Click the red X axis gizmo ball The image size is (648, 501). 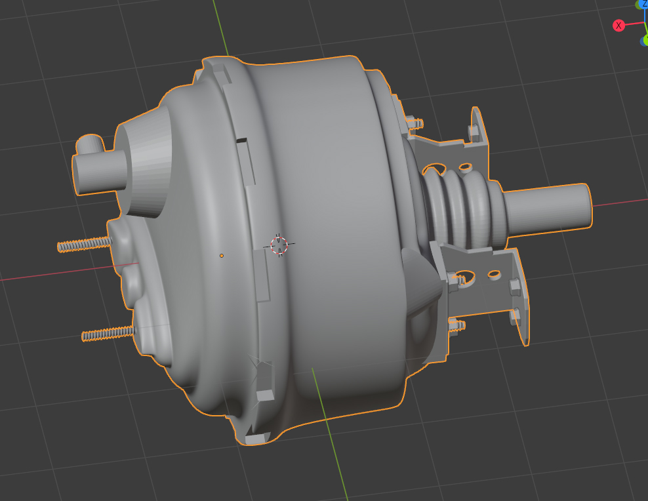pos(618,25)
